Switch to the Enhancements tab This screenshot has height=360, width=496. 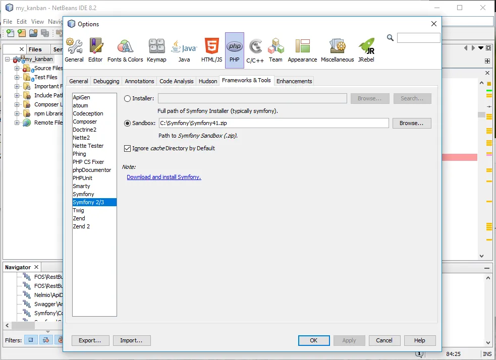[x=294, y=81]
